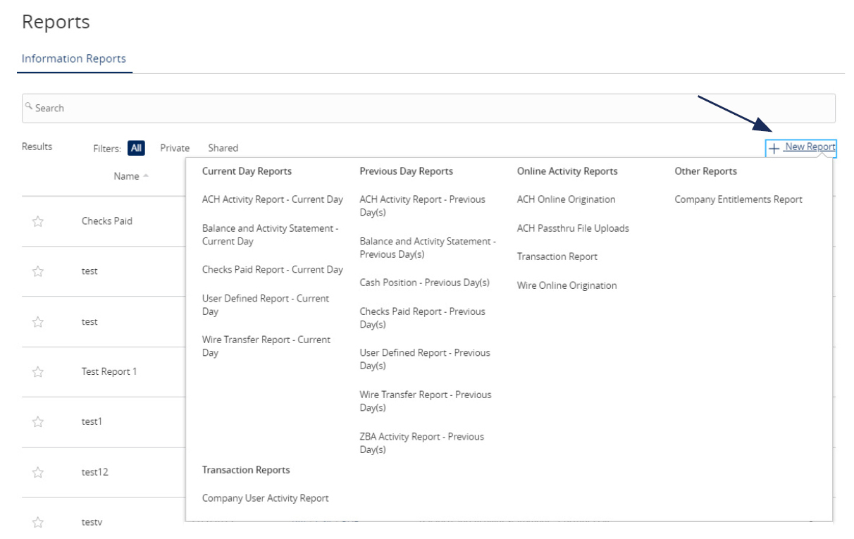Enable the Private filter
Viewport: 854px width, 539px height.
pos(174,147)
